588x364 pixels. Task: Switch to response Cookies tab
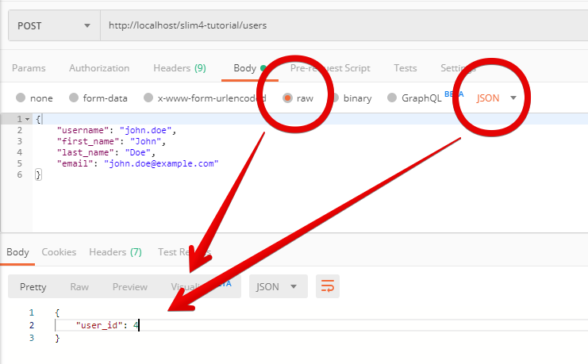click(x=59, y=252)
